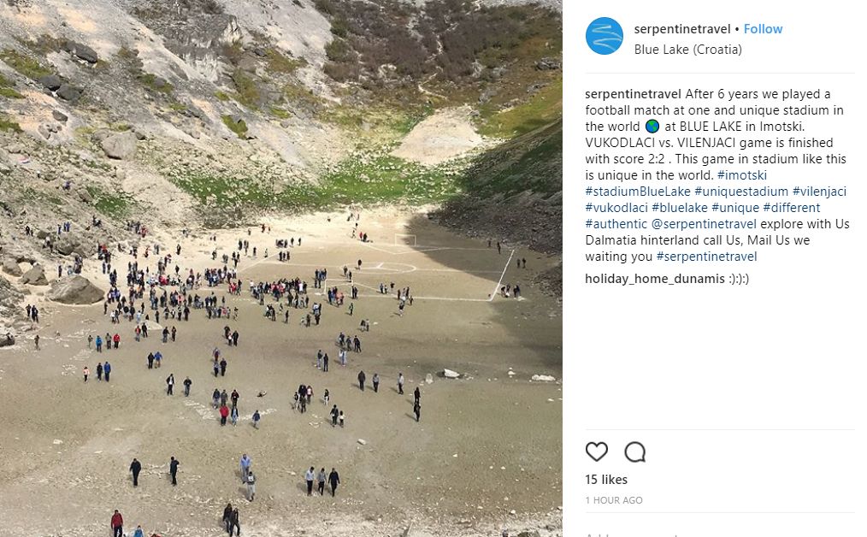The width and height of the screenshot is (867, 537).
Task: Follow the serpentinetravel account
Action: (x=763, y=29)
